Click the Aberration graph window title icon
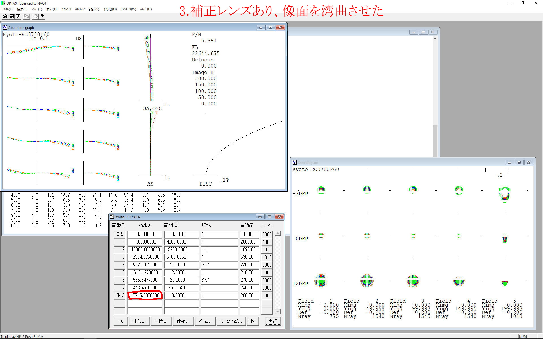 5,27
